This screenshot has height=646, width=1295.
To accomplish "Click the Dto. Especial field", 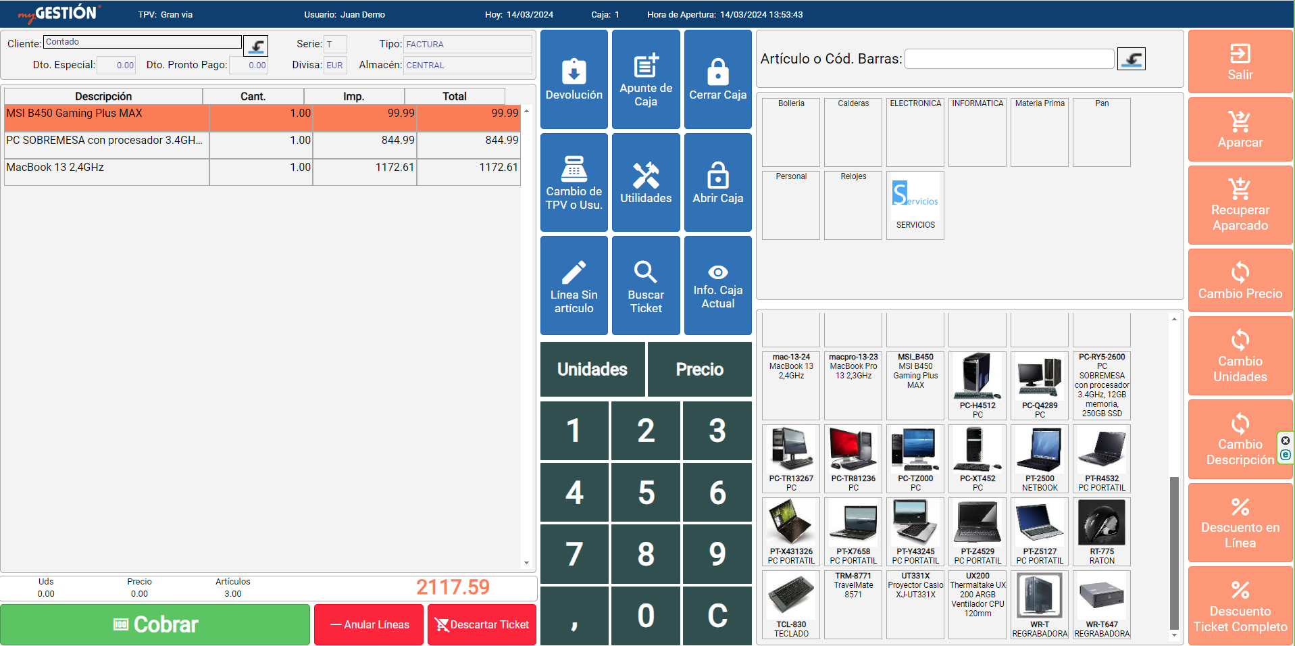I will [116, 66].
